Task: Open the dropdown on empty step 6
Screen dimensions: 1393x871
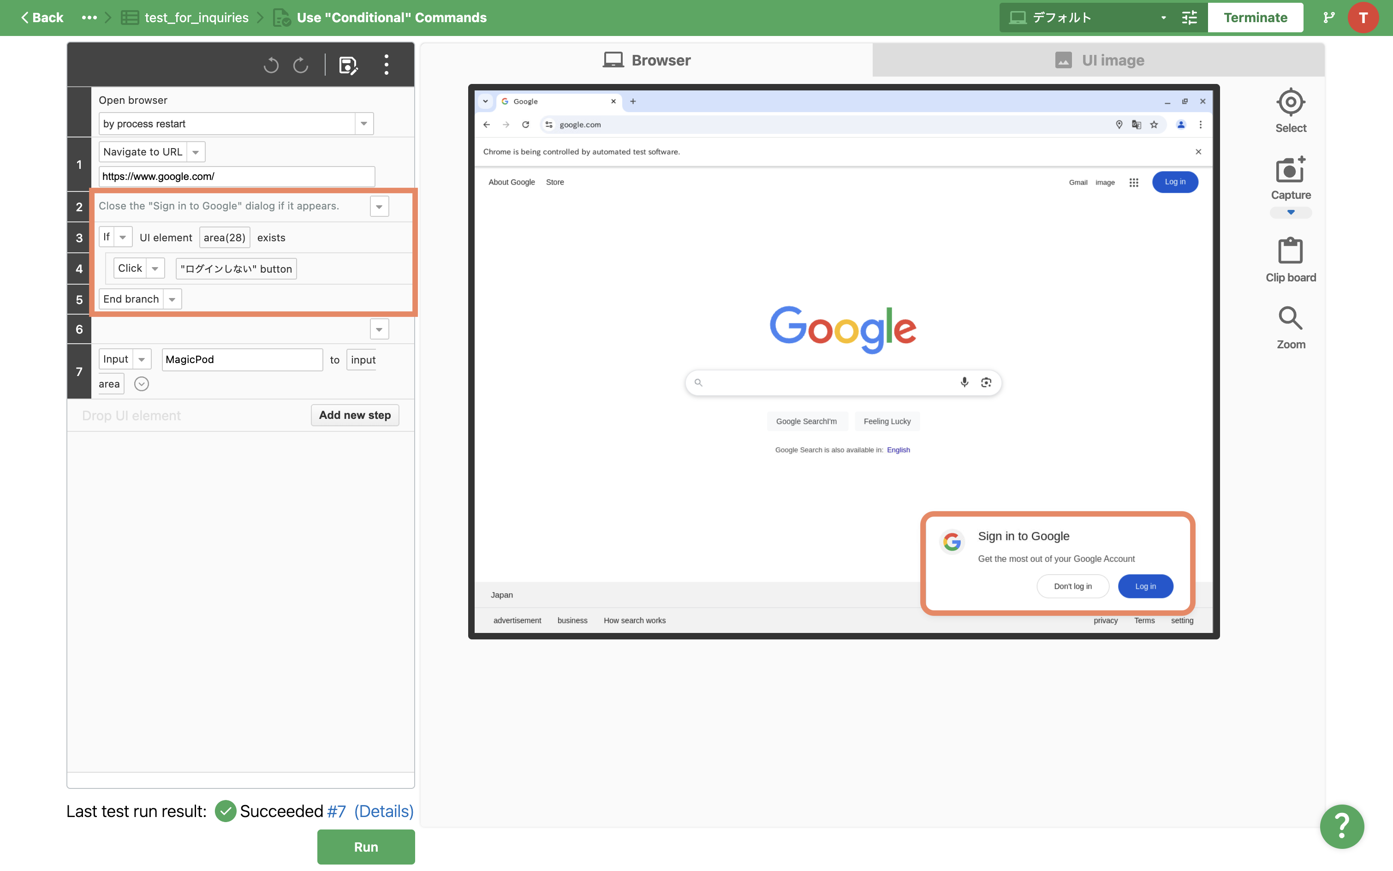Action: [x=379, y=329]
